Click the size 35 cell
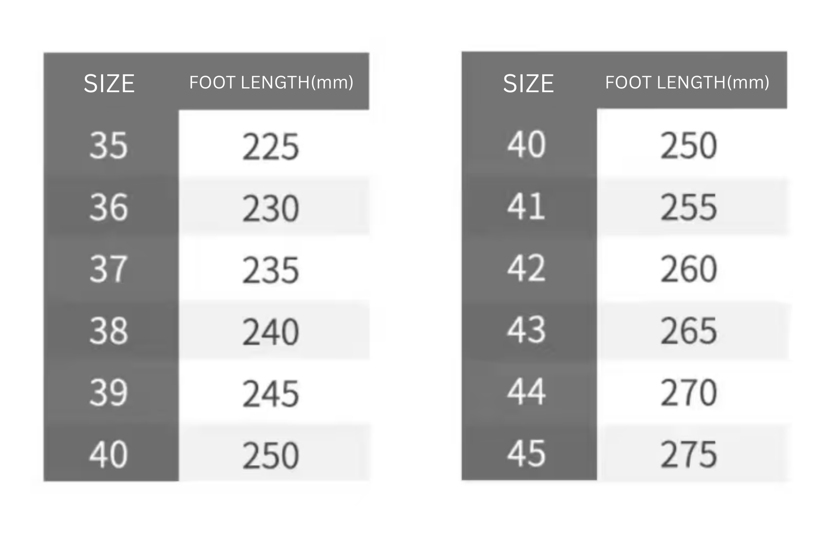Screen dimensions: 832x533 click(x=109, y=146)
